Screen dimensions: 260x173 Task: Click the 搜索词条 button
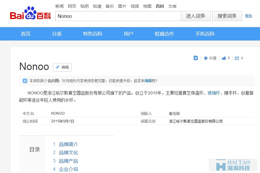click(x=227, y=16)
